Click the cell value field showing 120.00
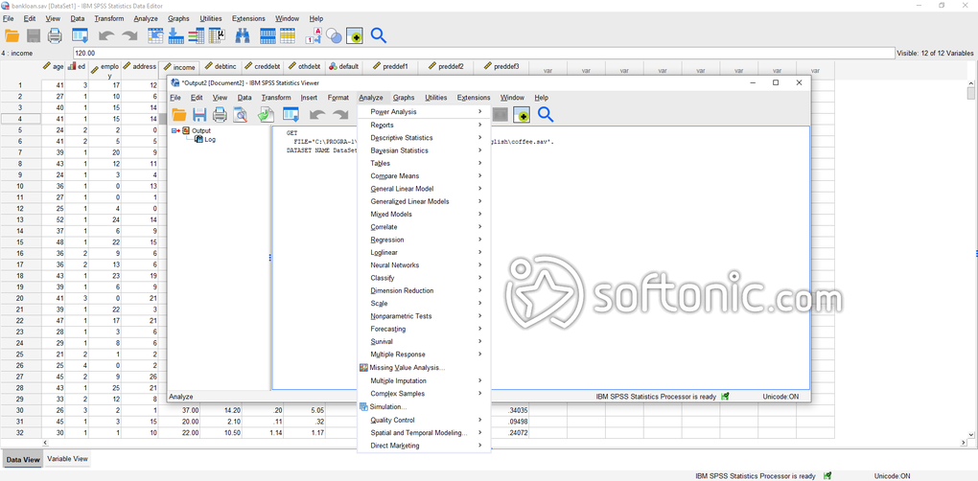 tap(483, 54)
